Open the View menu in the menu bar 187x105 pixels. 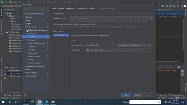click(x=15, y=2)
